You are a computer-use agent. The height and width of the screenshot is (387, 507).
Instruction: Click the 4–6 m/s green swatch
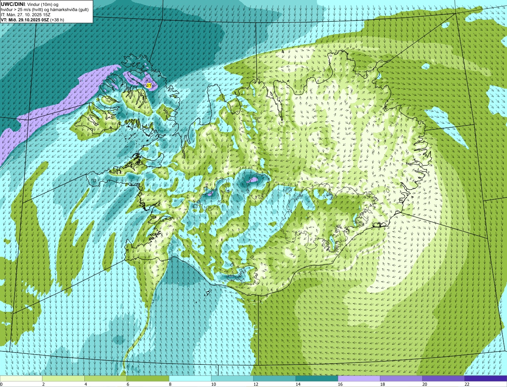coord(106,378)
